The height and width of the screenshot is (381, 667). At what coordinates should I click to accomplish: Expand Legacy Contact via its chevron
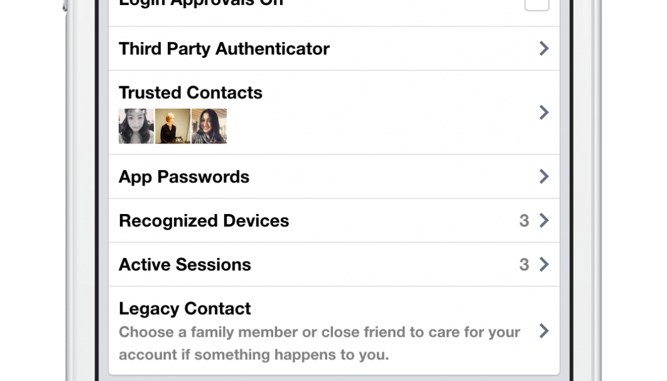coord(544,331)
